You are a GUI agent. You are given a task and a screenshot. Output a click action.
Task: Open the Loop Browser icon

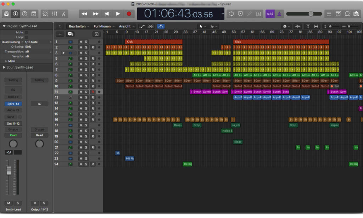(x=347, y=14)
